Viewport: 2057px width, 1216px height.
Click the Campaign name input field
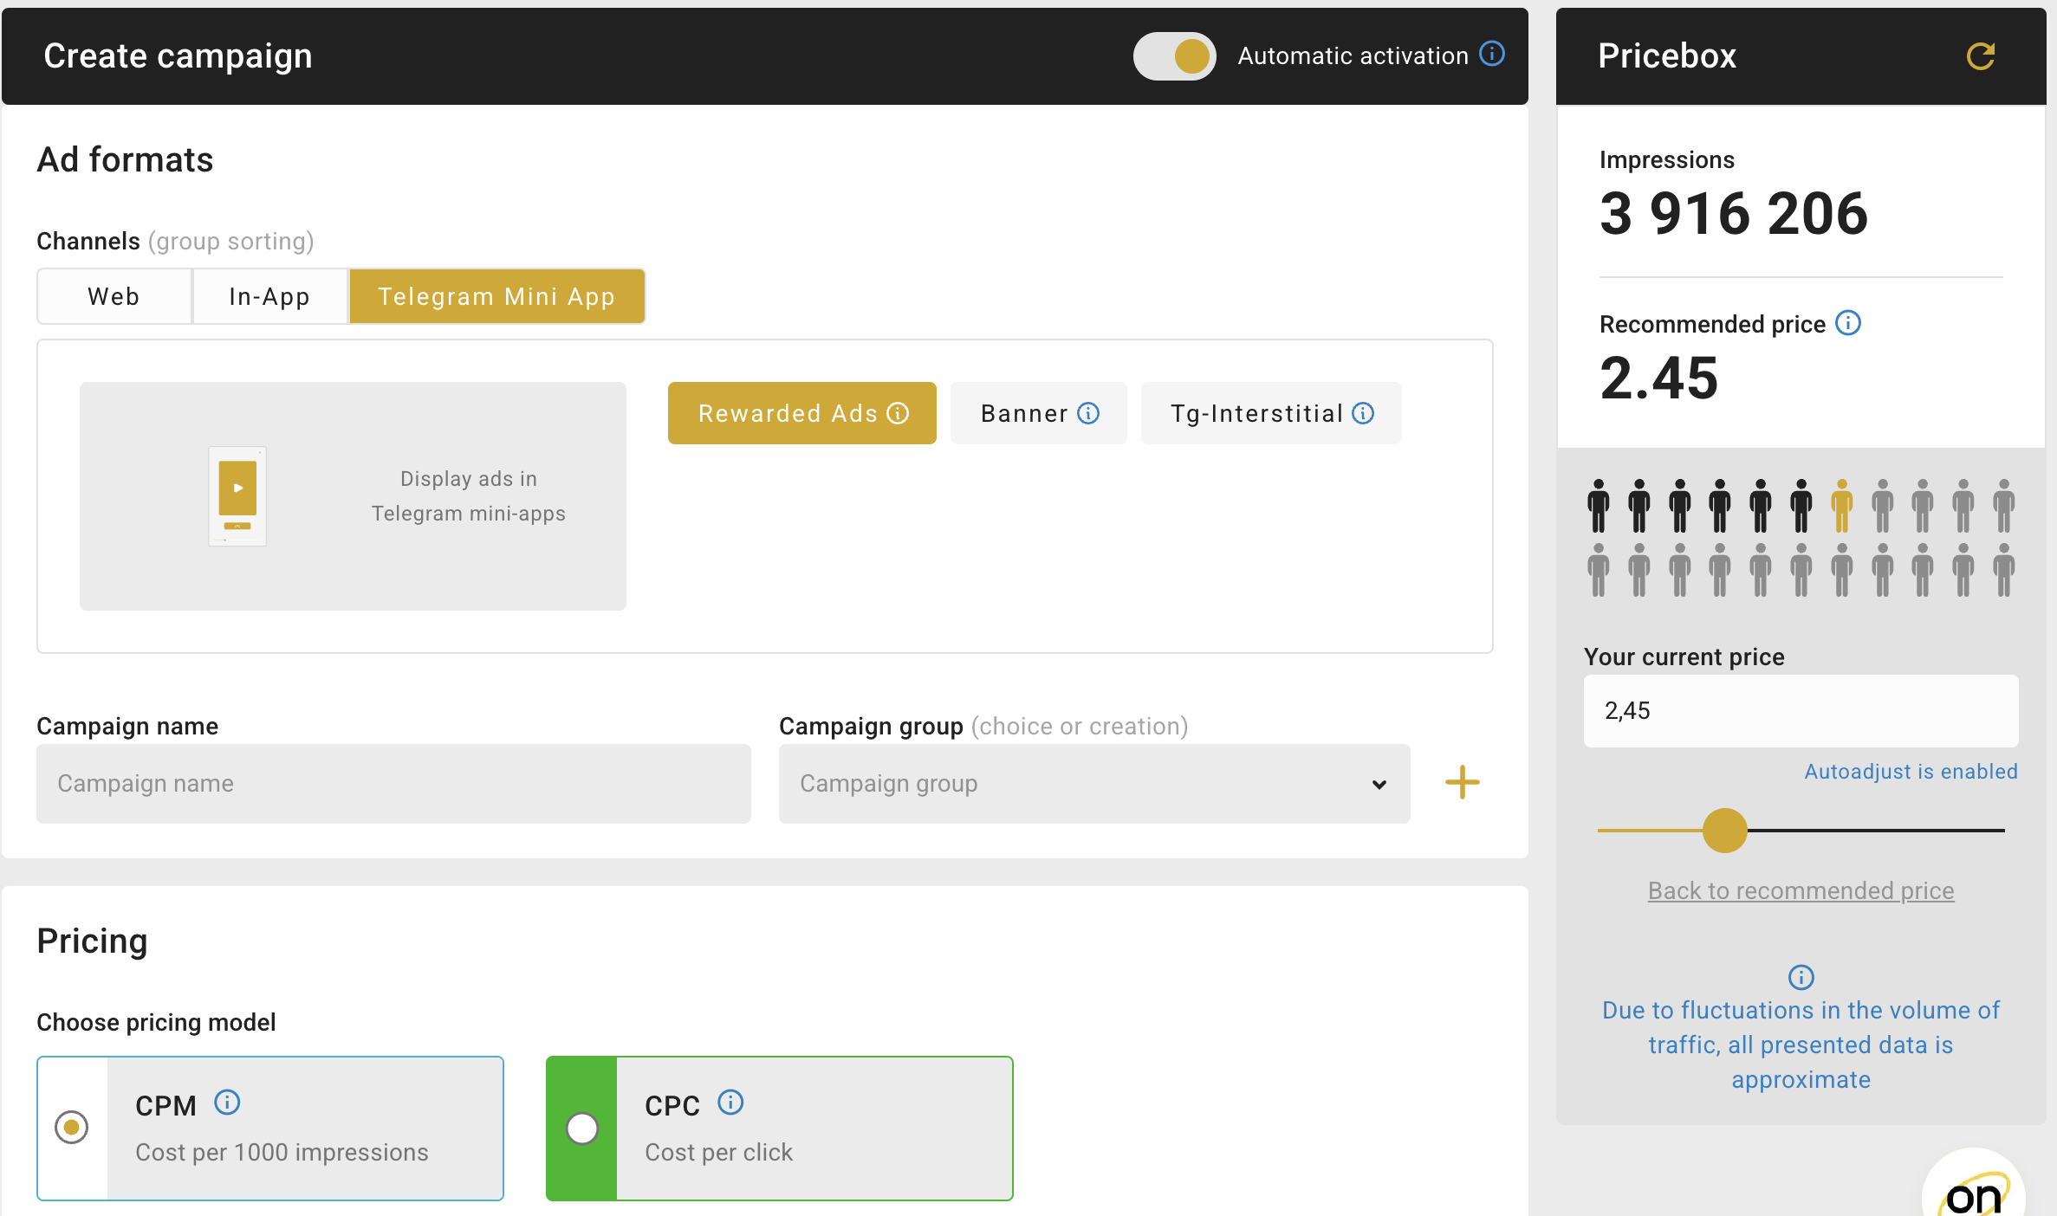pos(393,784)
